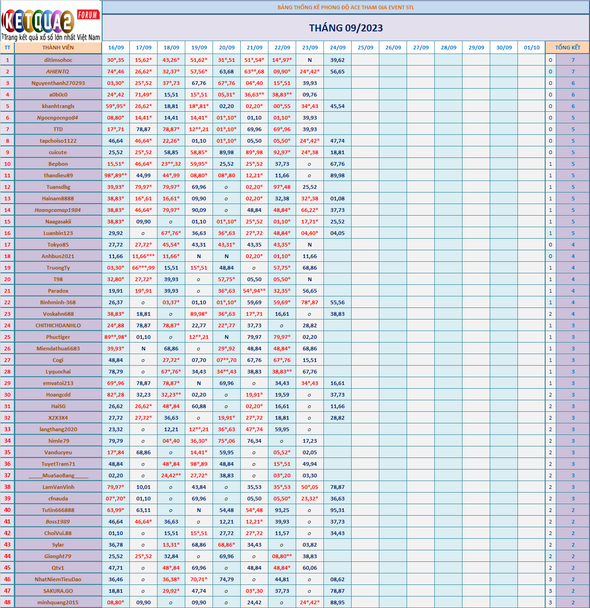This screenshot has width=590, height=608.
Task: Select member name Paradox
Action: click(58, 291)
